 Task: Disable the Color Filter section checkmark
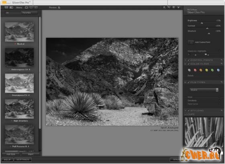click(188, 64)
